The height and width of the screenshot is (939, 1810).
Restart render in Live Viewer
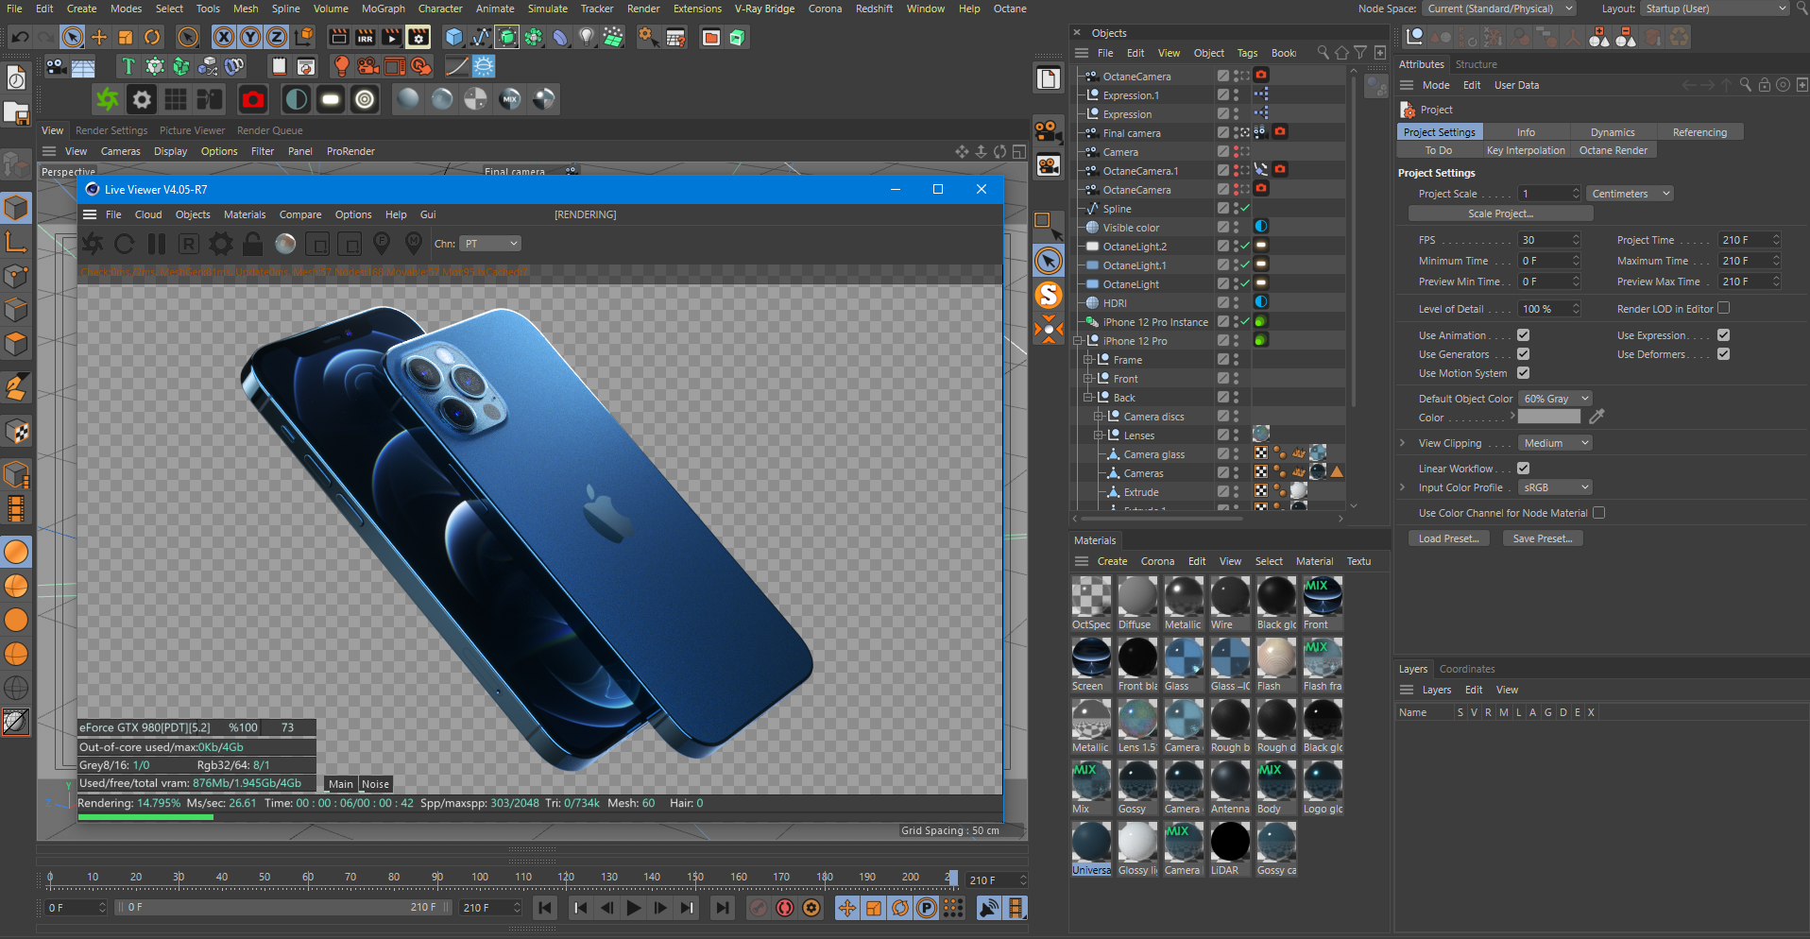(x=125, y=244)
